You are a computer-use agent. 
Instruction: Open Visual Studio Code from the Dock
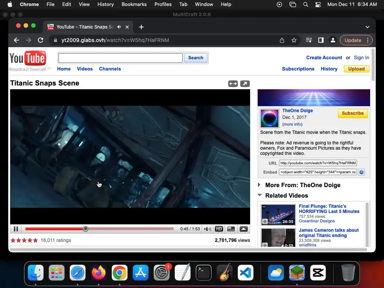coord(245,272)
